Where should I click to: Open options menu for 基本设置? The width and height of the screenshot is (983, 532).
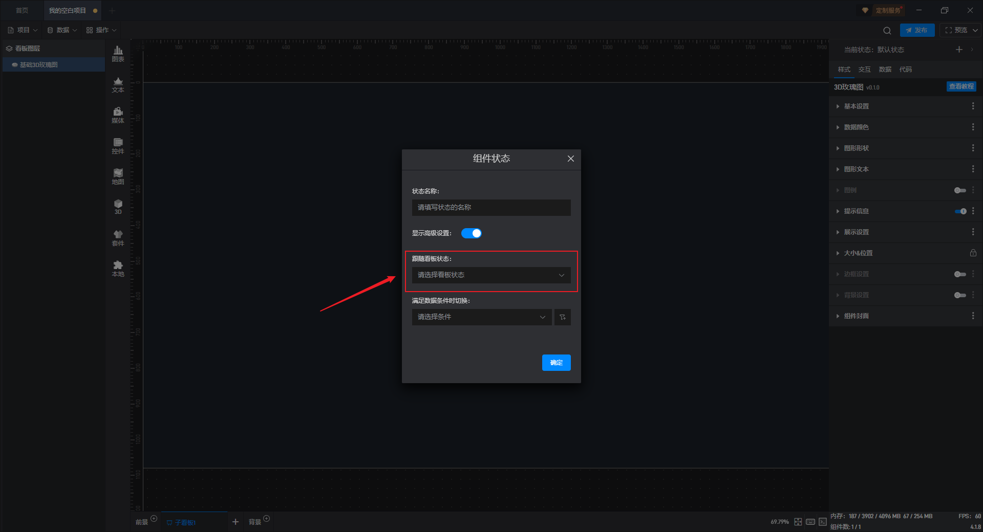coord(973,106)
